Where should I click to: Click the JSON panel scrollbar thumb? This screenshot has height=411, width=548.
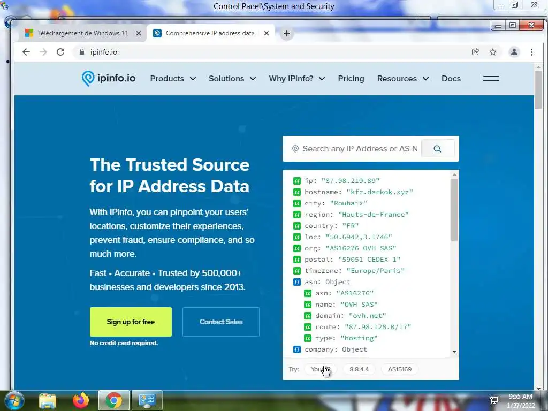tap(454, 210)
